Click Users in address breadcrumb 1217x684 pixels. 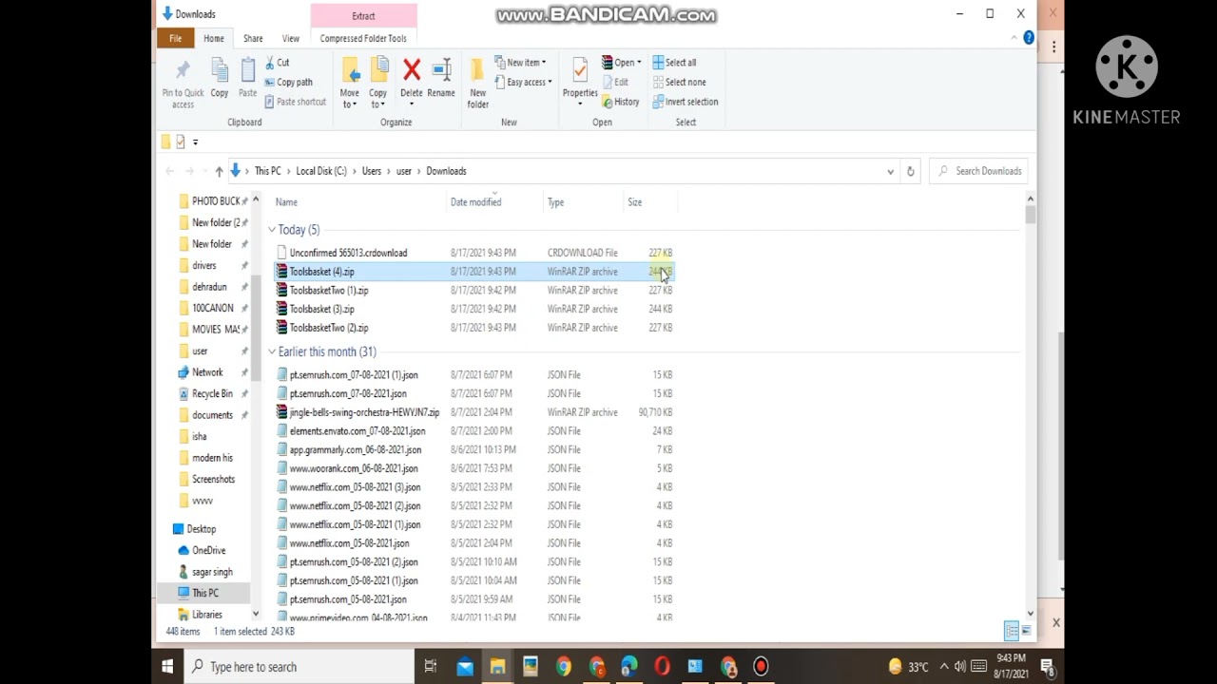coord(371,171)
